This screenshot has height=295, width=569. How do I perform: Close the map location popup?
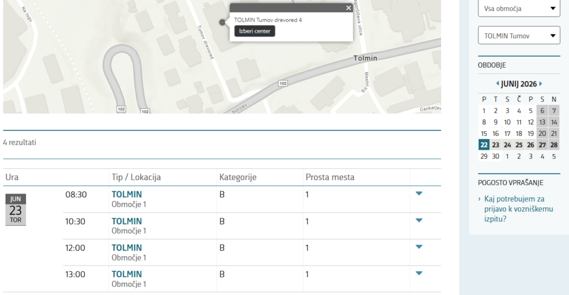pos(348,8)
